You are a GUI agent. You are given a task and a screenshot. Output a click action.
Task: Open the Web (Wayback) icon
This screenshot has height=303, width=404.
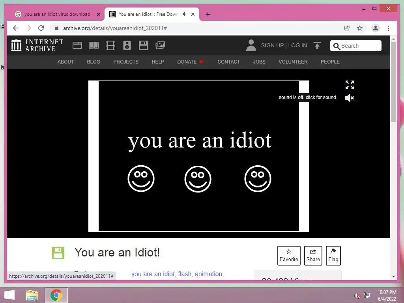[77, 46]
